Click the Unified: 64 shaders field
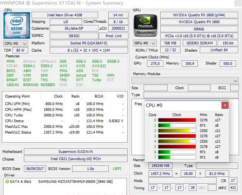 pyautogui.click(x=219, y=50)
